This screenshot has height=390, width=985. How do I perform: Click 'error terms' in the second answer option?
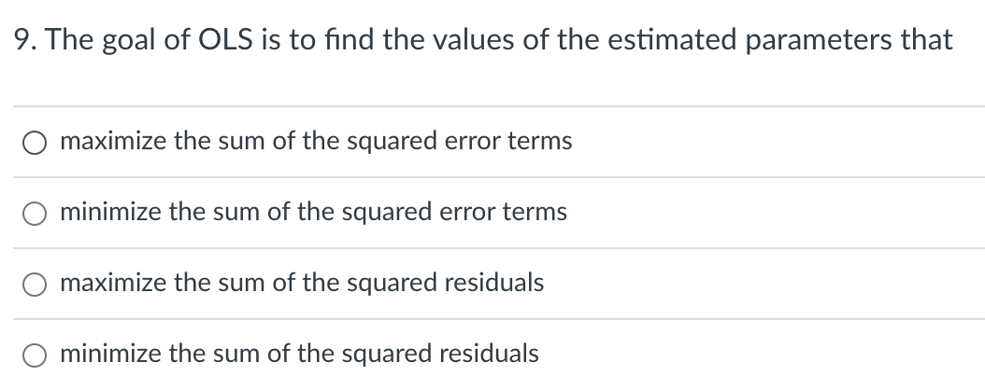coord(503,212)
